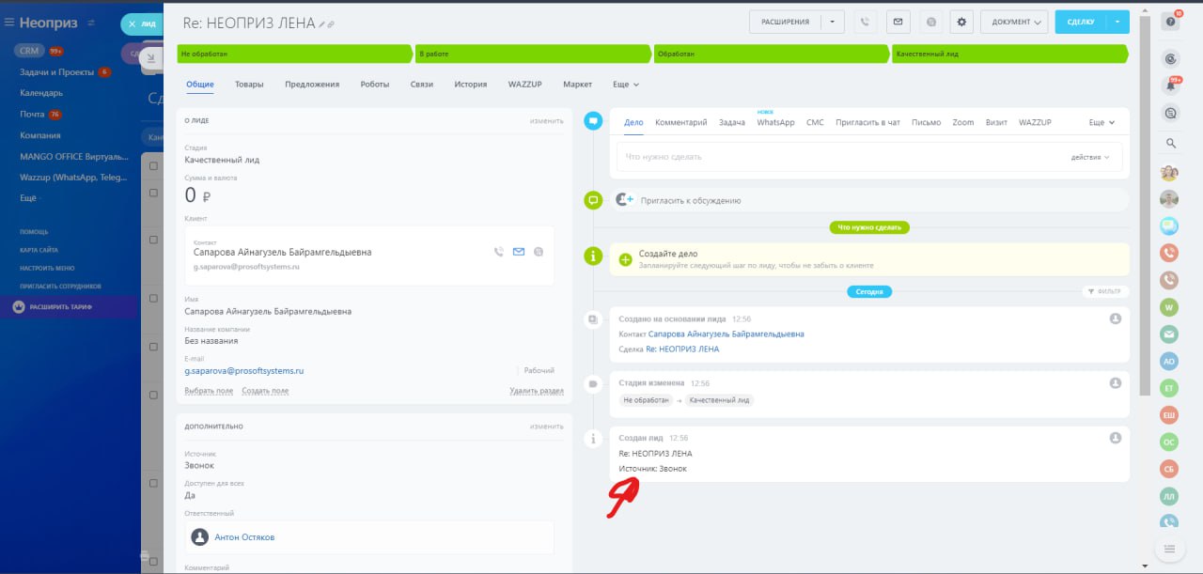Screen dimensions: 1203x574
Task: Click the page vertical scrollbar
Action: (1144, 207)
